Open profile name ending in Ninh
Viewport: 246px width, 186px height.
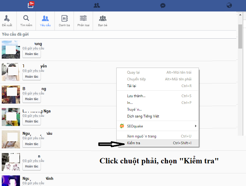tap(38, 178)
